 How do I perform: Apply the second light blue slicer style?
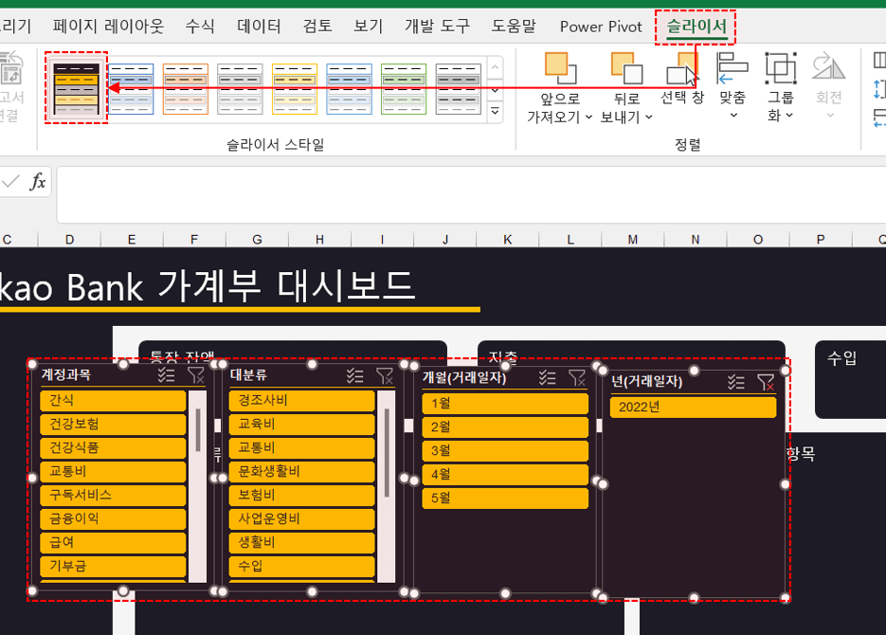tap(350, 89)
